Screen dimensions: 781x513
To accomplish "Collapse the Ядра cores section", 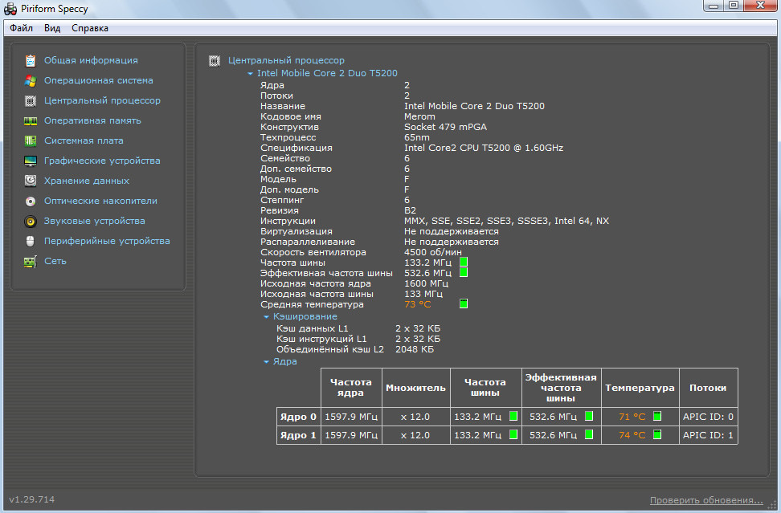I will 266,362.
